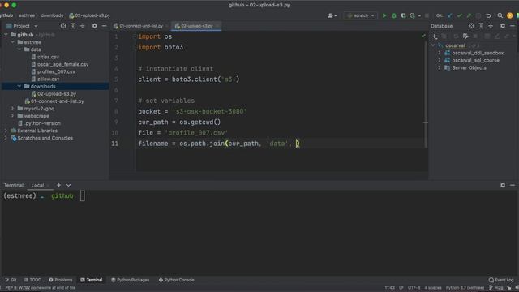The width and height of the screenshot is (519, 292).
Task: Expand oscarval_sql_course database
Action: click(440, 60)
